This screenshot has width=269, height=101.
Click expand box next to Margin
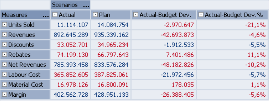4,94
